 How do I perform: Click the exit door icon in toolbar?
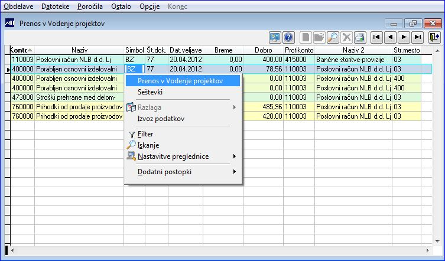click(x=434, y=37)
